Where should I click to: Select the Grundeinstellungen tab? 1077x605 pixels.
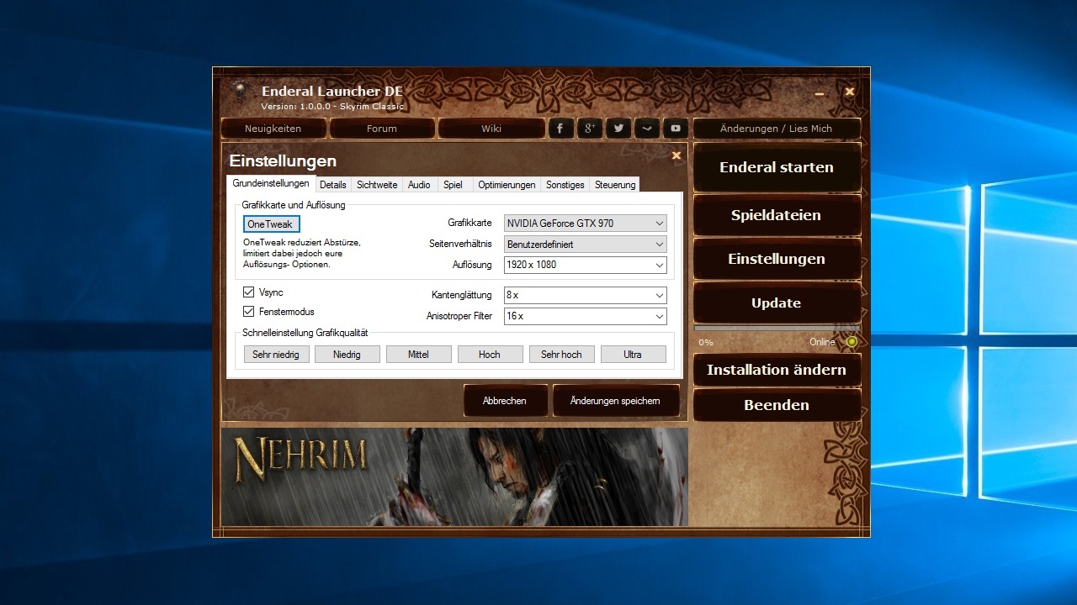coord(271,183)
